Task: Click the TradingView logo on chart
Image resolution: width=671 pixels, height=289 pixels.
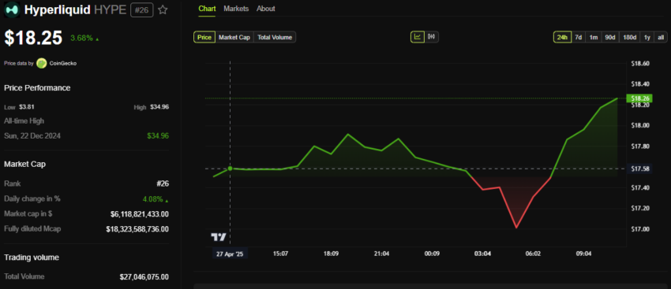Action: tap(218, 237)
